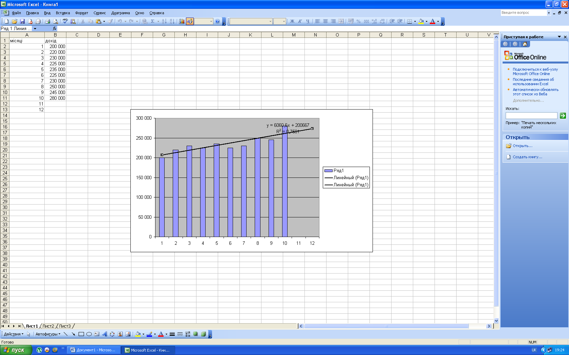The height and width of the screenshot is (355, 569).
Task: Click the Merge and Center icon
Action: [x=341, y=21]
